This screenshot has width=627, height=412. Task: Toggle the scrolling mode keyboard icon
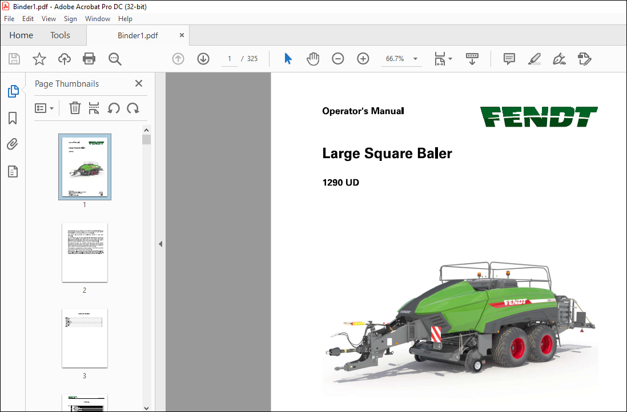click(x=472, y=59)
